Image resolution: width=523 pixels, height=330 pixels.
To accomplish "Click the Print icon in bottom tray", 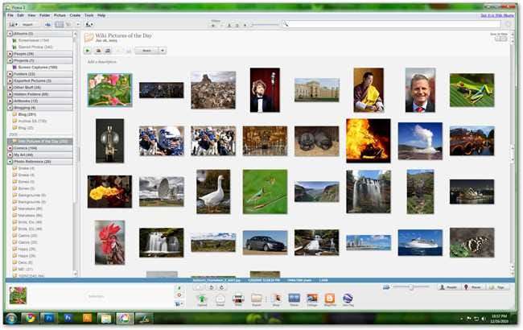I will point(238,298).
